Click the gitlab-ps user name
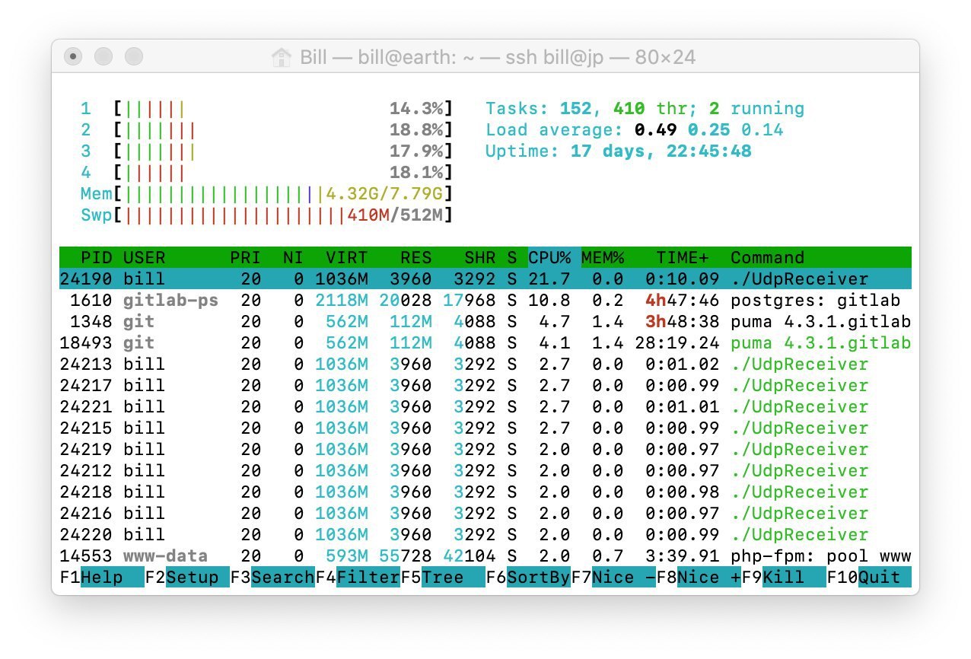The width and height of the screenshot is (971, 659). pos(170,300)
